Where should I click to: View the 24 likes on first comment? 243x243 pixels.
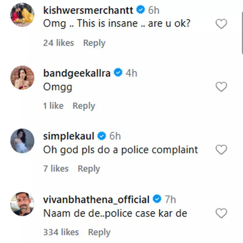pos(58,43)
